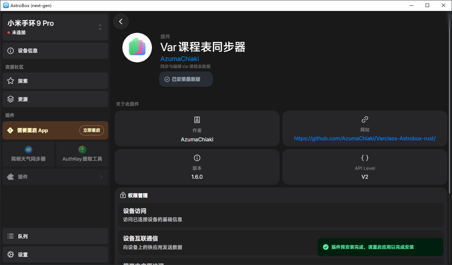Click the 已安装最新版 button
This screenshot has height=265, width=452.
(186, 79)
